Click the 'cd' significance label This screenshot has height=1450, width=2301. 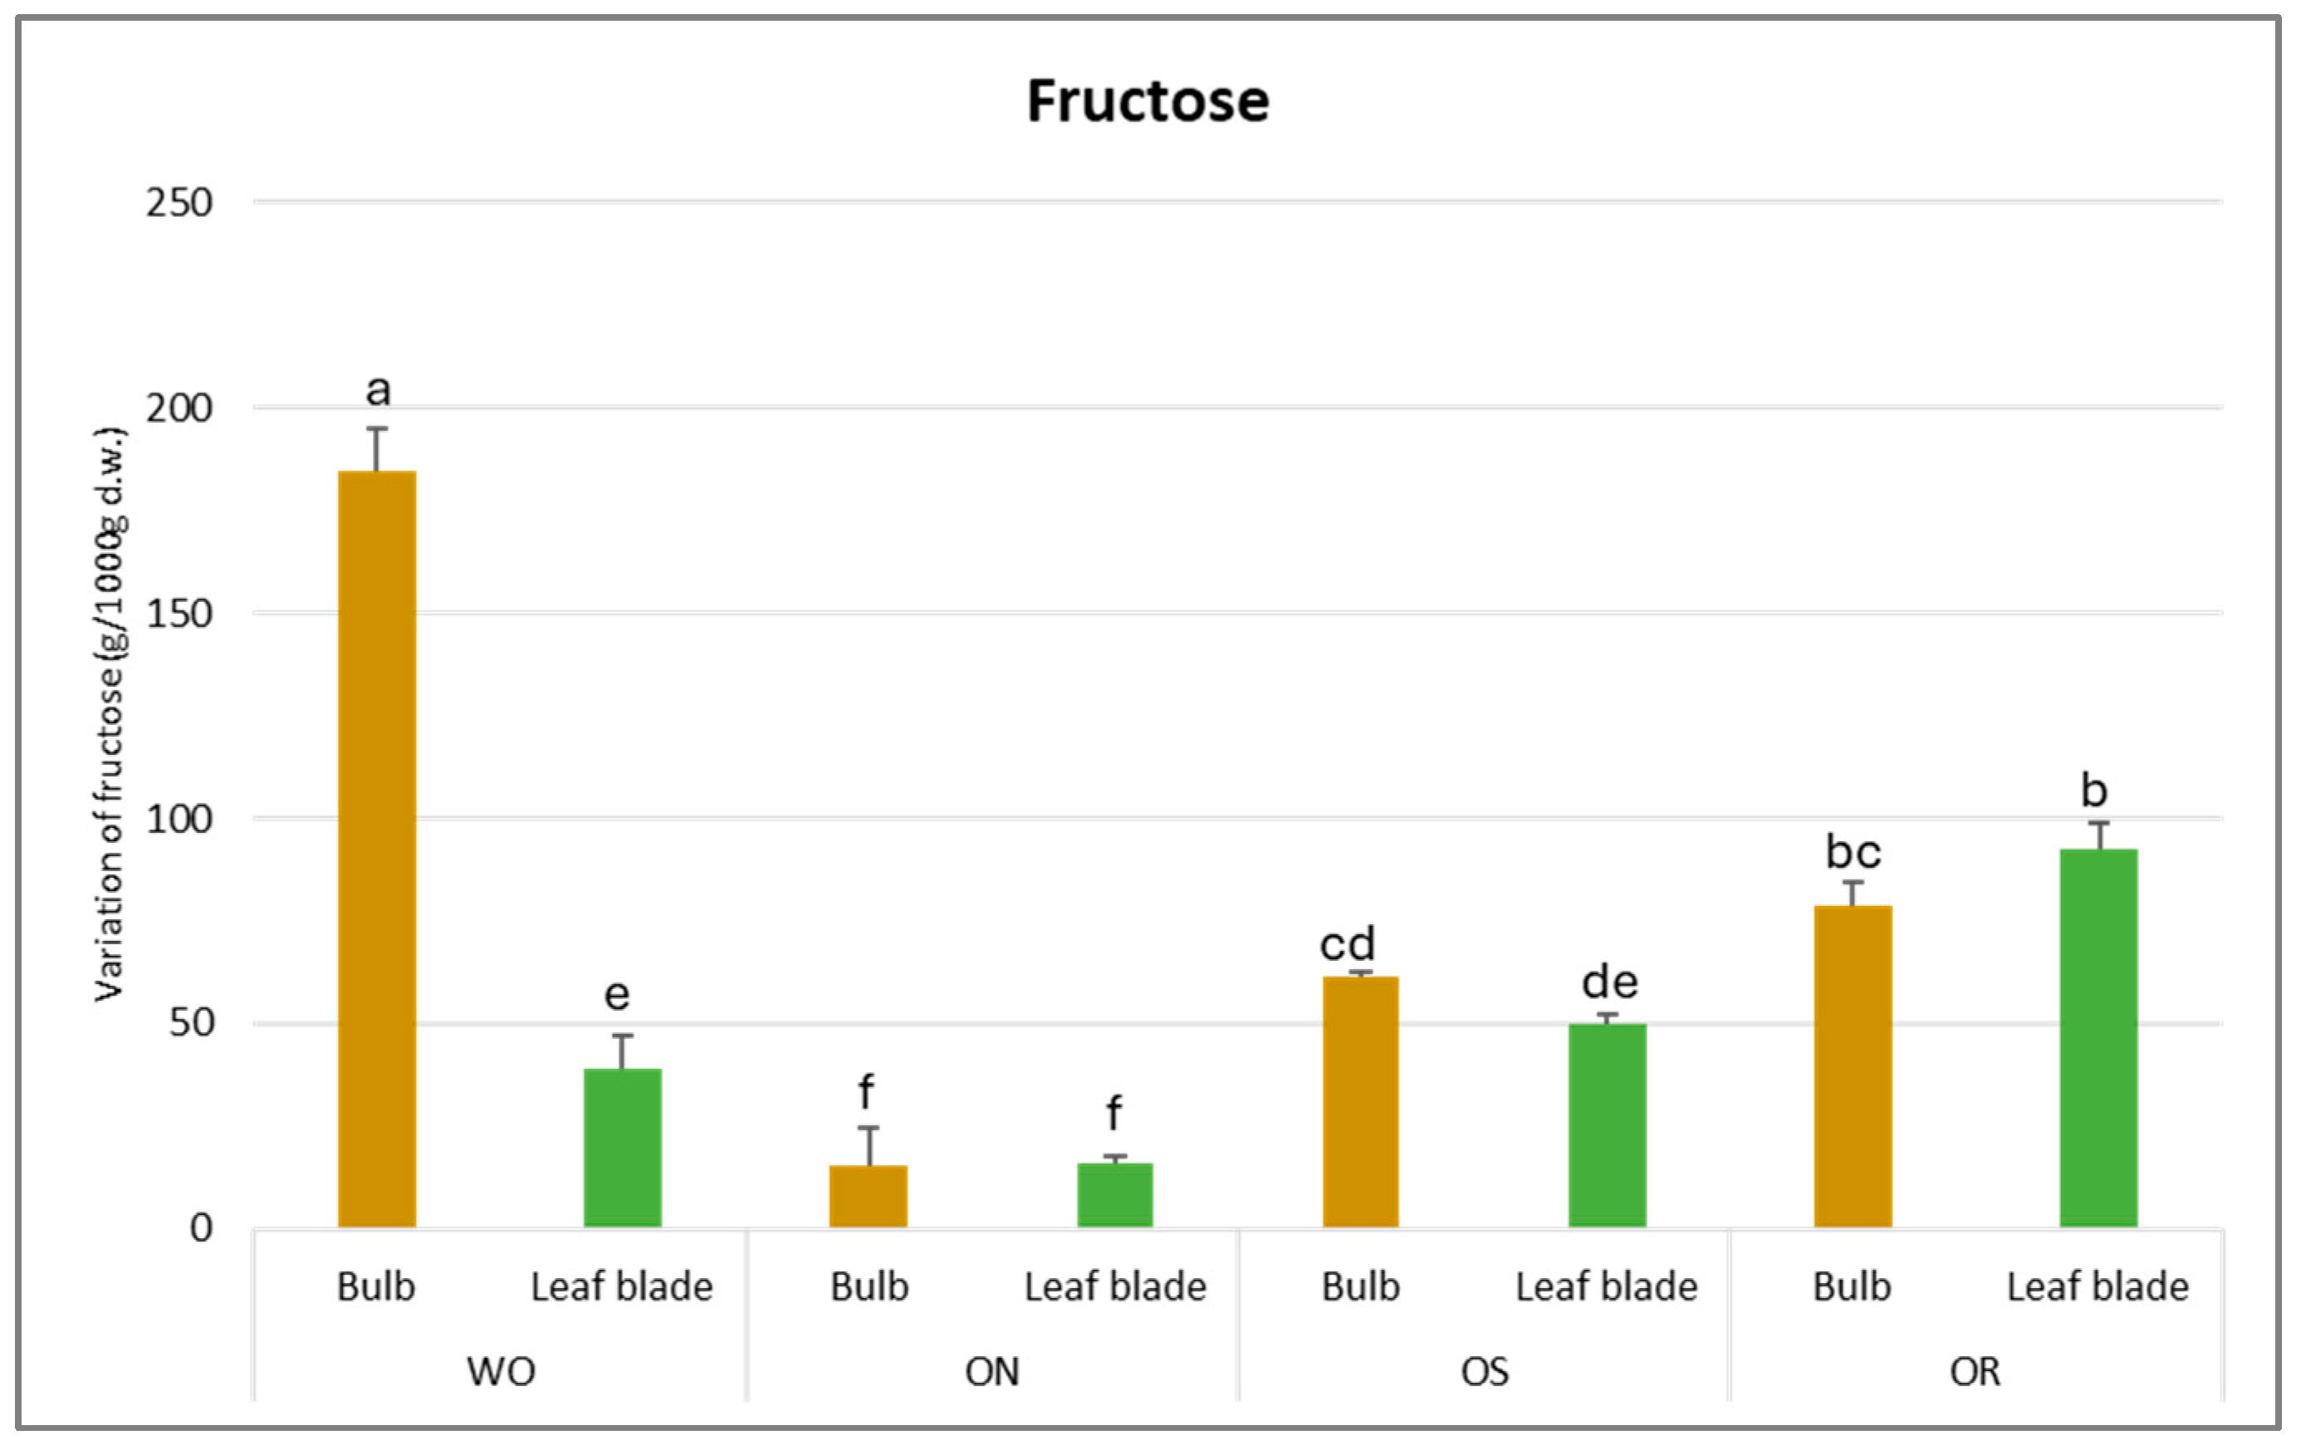tap(1348, 943)
